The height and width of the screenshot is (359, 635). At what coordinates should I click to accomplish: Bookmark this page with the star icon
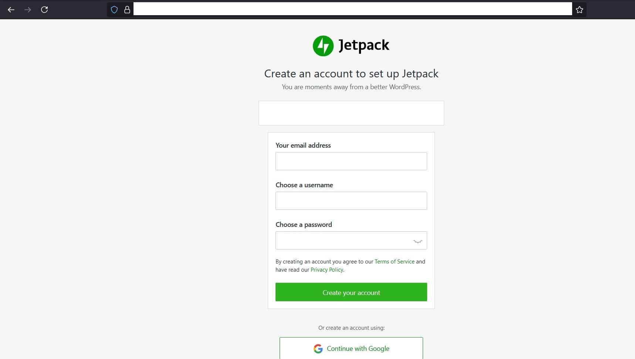pyautogui.click(x=580, y=10)
